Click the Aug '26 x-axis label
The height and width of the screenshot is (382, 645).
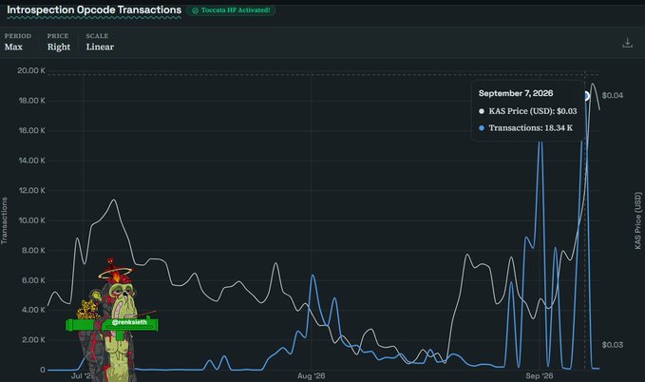tap(311, 376)
